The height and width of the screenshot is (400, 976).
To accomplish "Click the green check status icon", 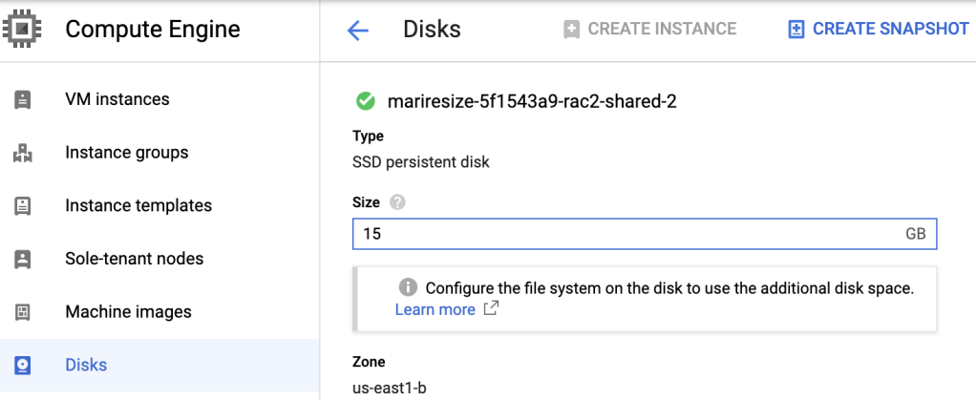I will click(365, 101).
